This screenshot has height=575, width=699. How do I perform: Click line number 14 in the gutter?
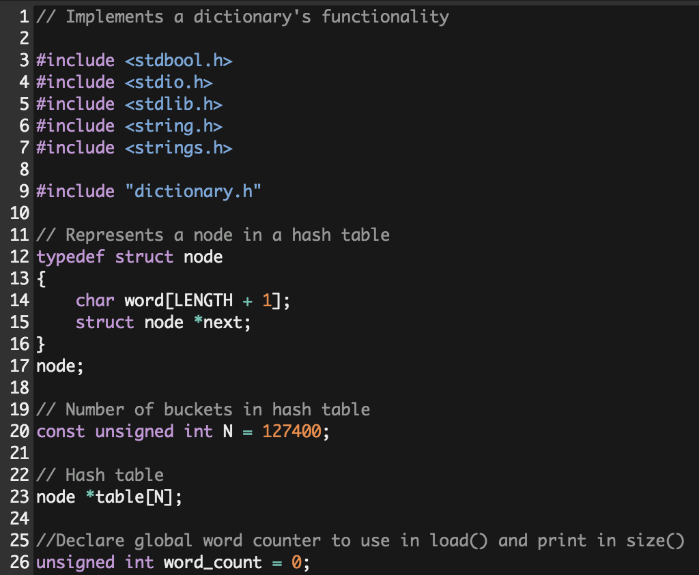click(20, 301)
